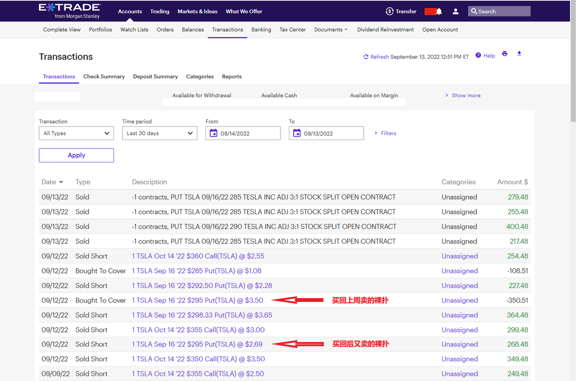Select the -350.51 amount cell
Viewport: 576px width, 381px height.
[x=517, y=301]
